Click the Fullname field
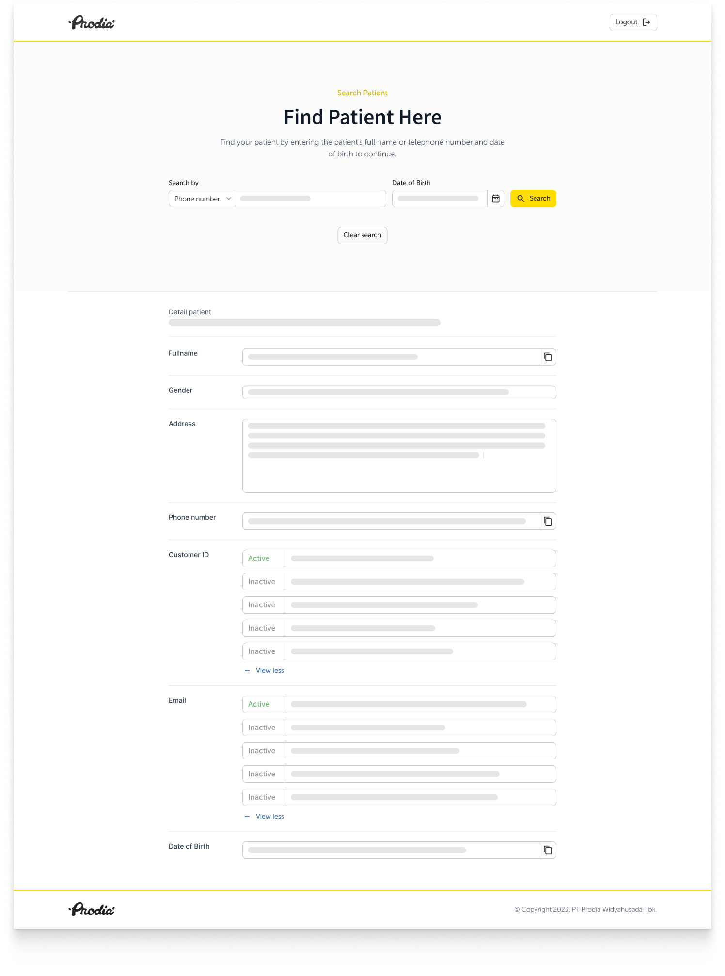 tap(391, 357)
